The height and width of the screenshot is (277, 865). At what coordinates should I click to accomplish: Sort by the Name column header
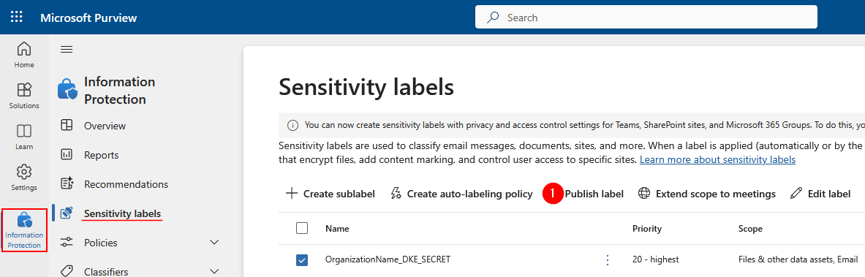[337, 229]
